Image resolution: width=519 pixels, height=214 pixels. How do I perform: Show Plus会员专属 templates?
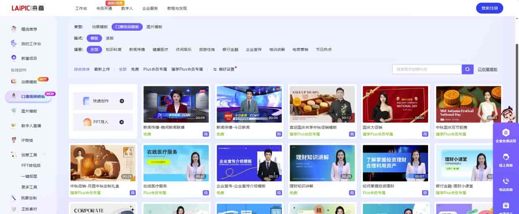155,69
